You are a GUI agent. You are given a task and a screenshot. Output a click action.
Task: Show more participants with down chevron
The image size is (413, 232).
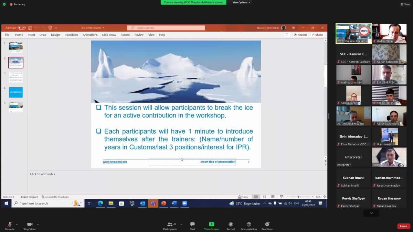[371, 213]
